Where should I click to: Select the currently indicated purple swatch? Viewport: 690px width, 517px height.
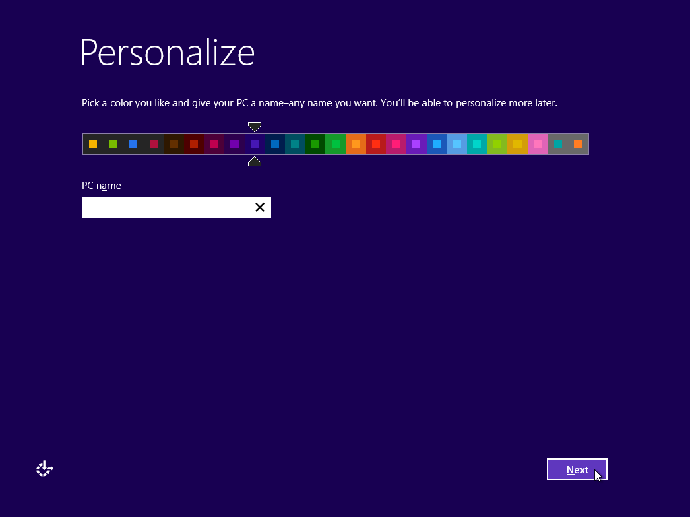[x=255, y=143]
